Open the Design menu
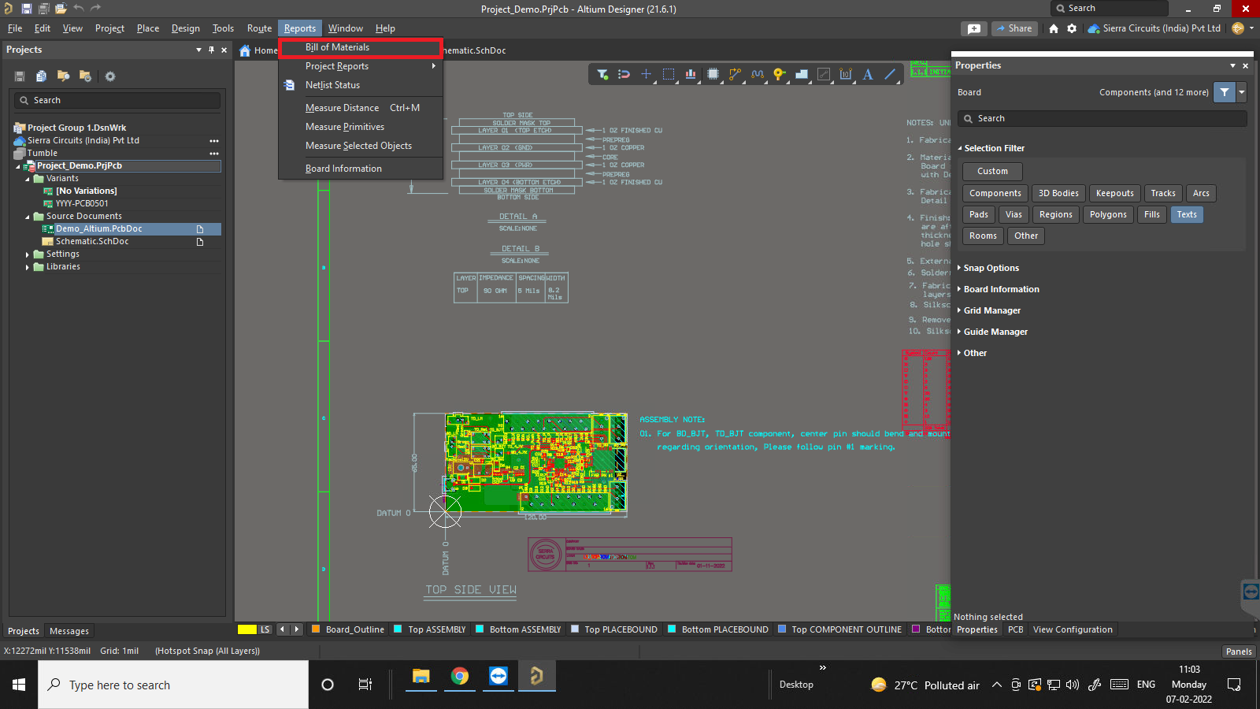This screenshot has width=1260, height=709. tap(186, 28)
